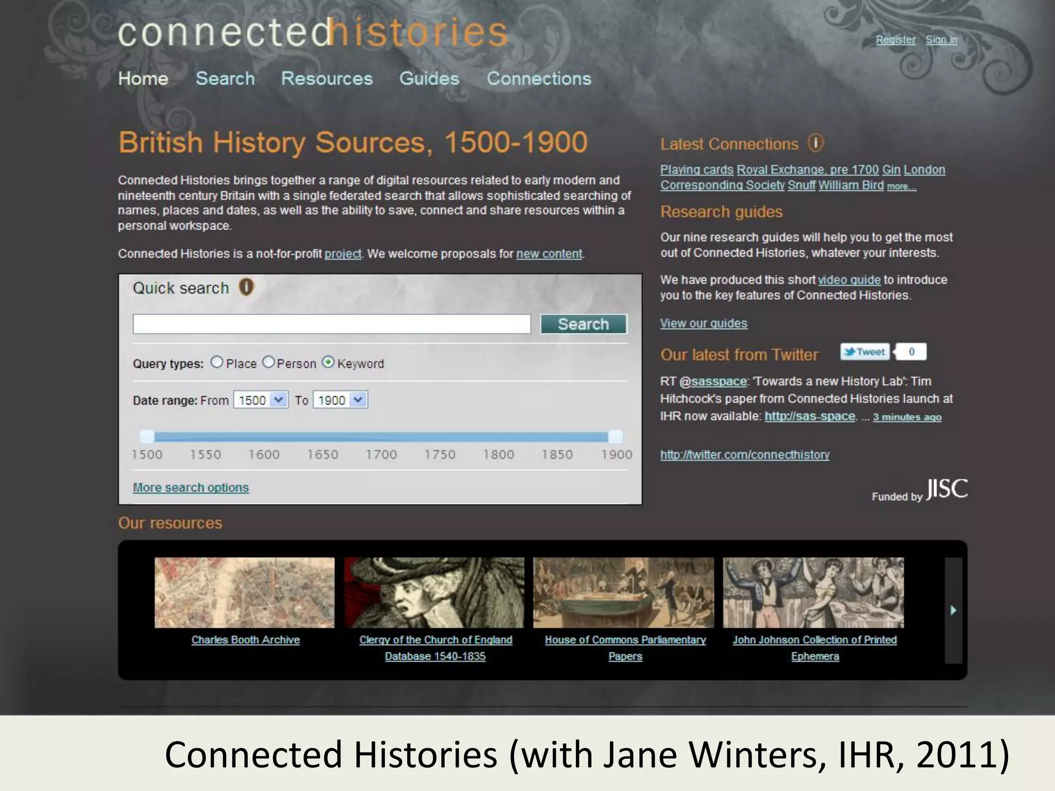Image resolution: width=1055 pixels, height=791 pixels.
Task: Click the Latest Connections info icon
Action: pos(815,143)
